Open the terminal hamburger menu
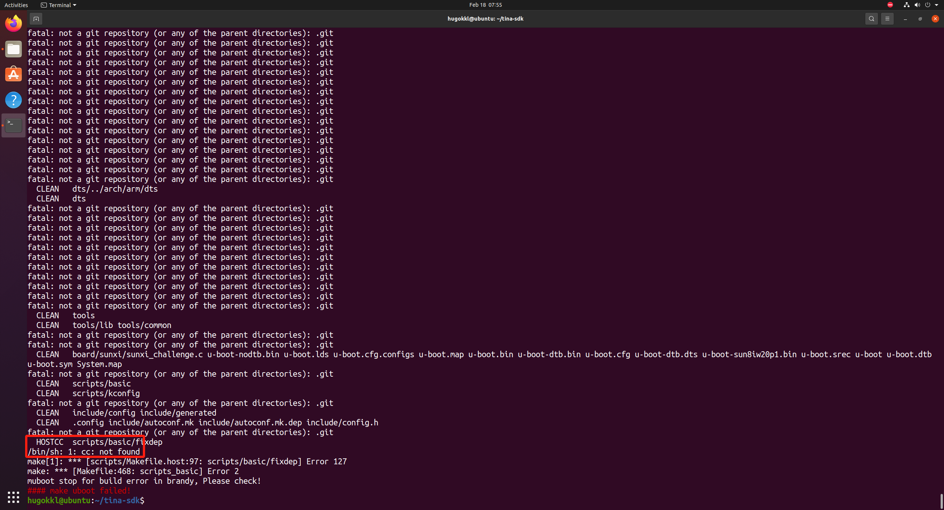944x510 pixels. 887,19
